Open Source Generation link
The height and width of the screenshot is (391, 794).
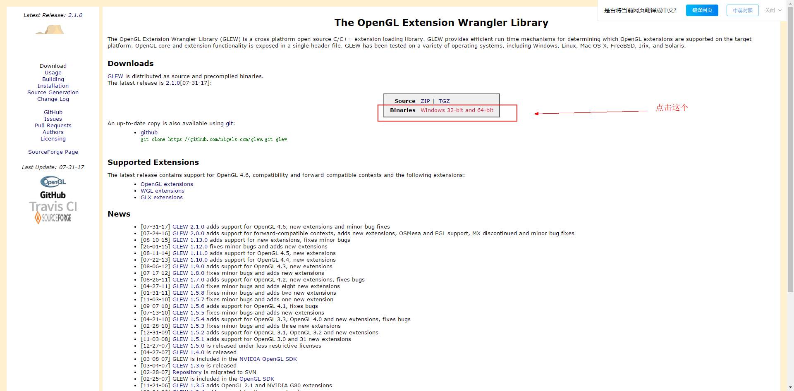[x=53, y=93]
